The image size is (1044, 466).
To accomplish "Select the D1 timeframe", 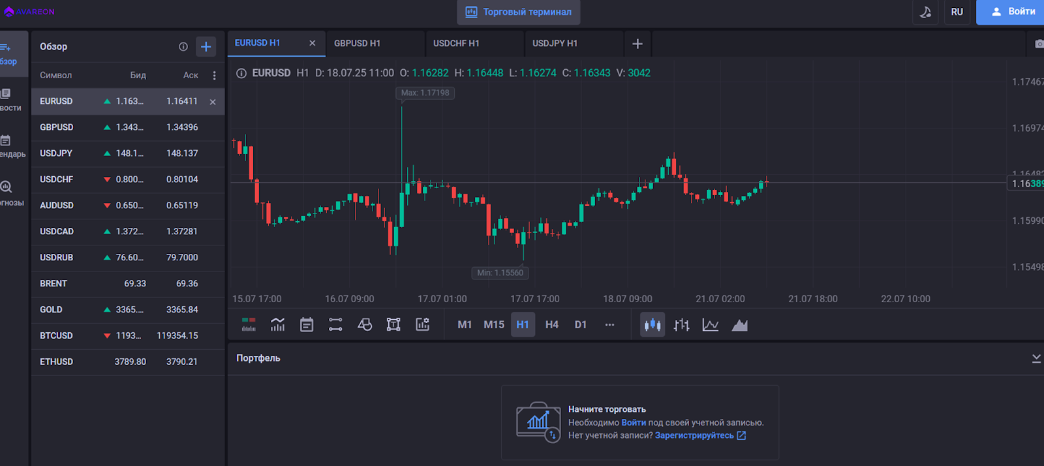I will (x=581, y=324).
